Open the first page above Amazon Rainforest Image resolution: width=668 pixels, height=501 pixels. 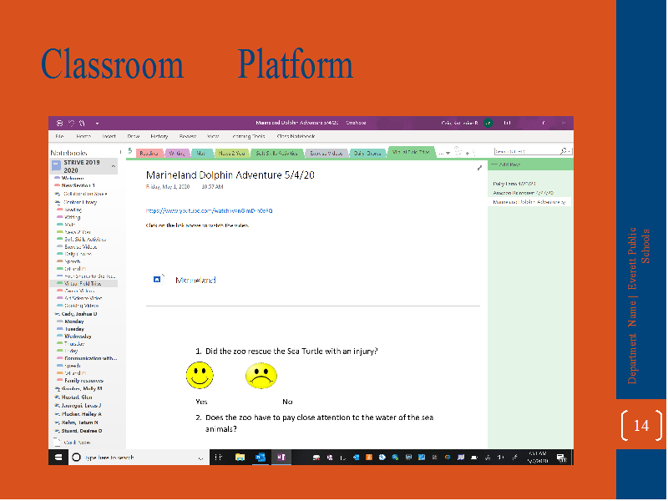pos(514,184)
